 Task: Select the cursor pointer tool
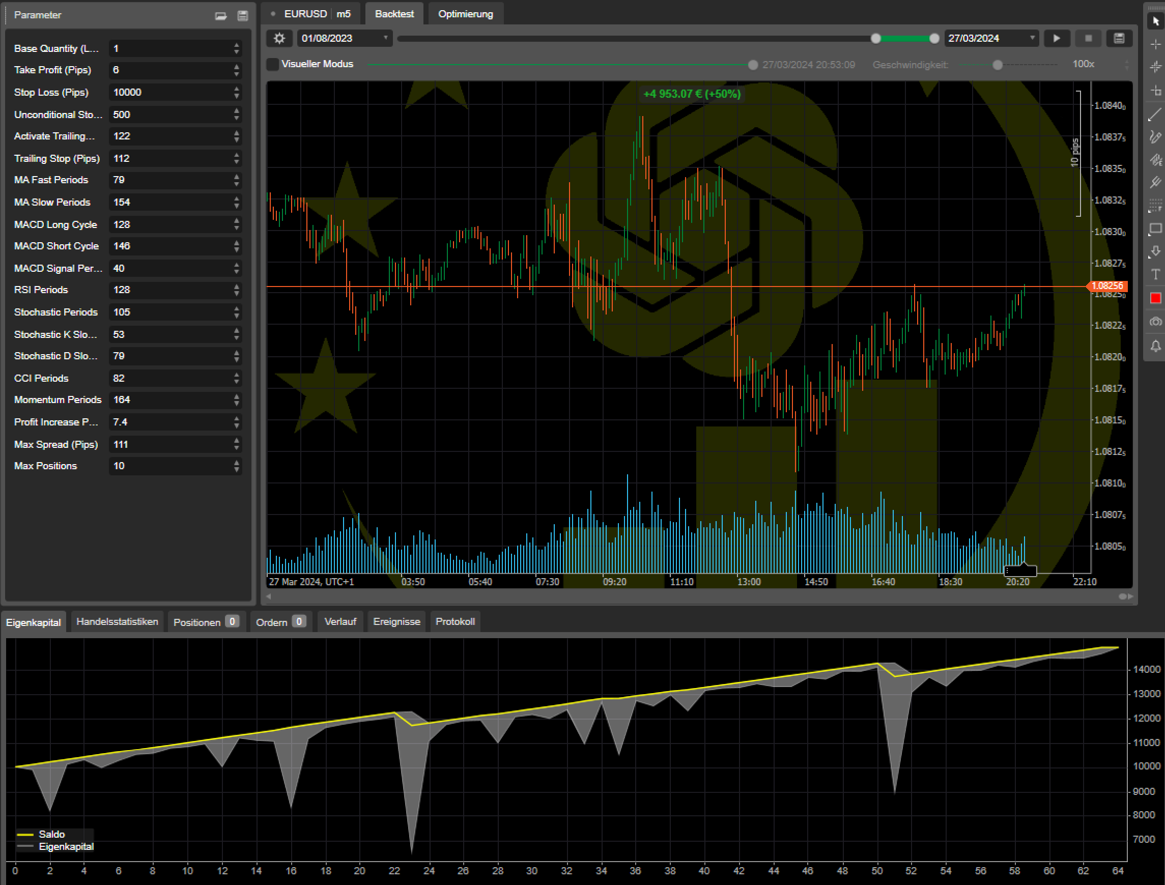(1155, 20)
